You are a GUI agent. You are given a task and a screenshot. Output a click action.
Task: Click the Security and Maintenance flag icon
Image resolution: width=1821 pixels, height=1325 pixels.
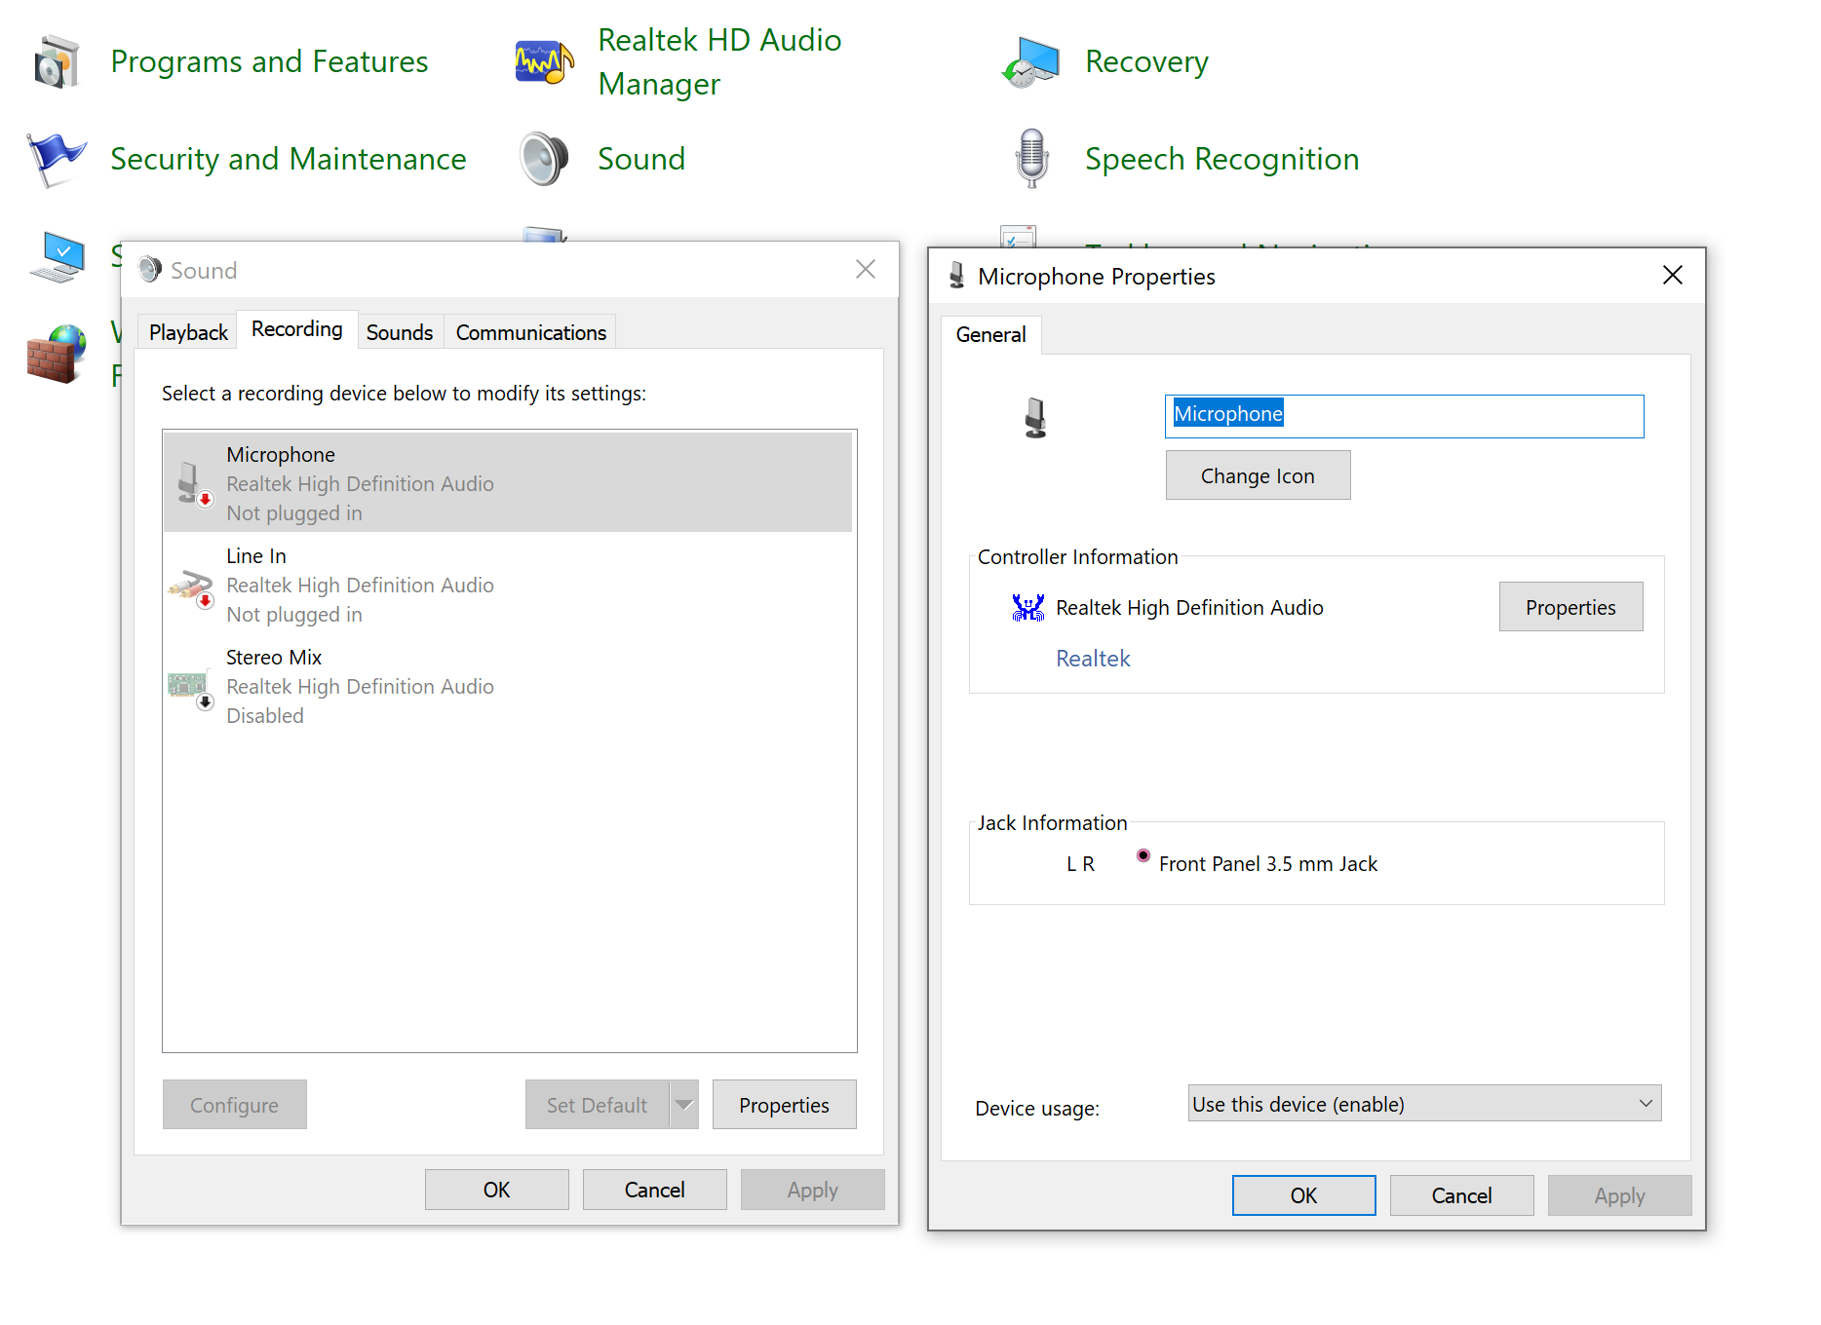[57, 159]
